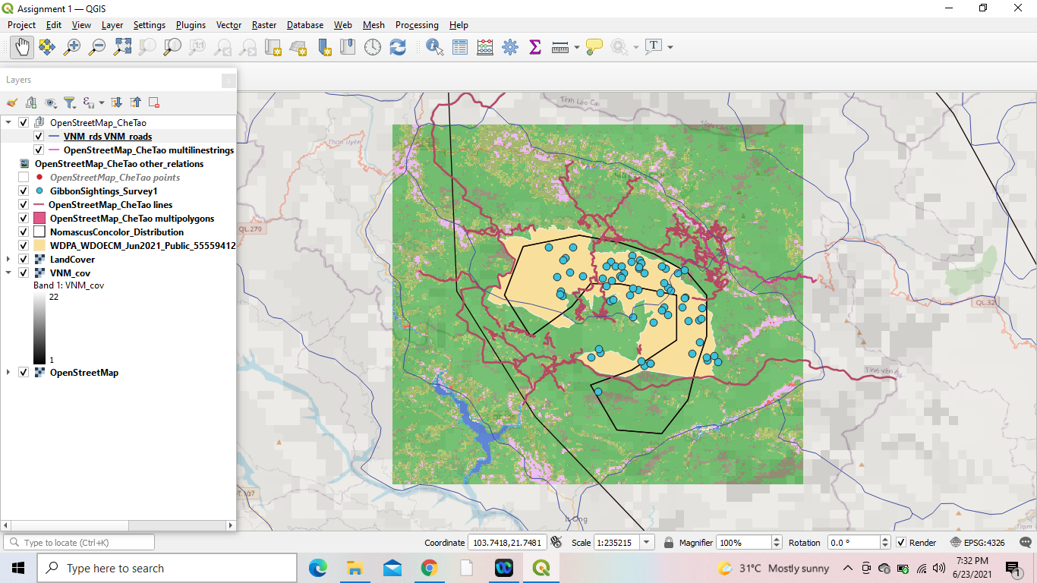Hide the GibbonSightings_Survey1 layer
Screen dimensions: 1037x583
pyautogui.click(x=24, y=191)
